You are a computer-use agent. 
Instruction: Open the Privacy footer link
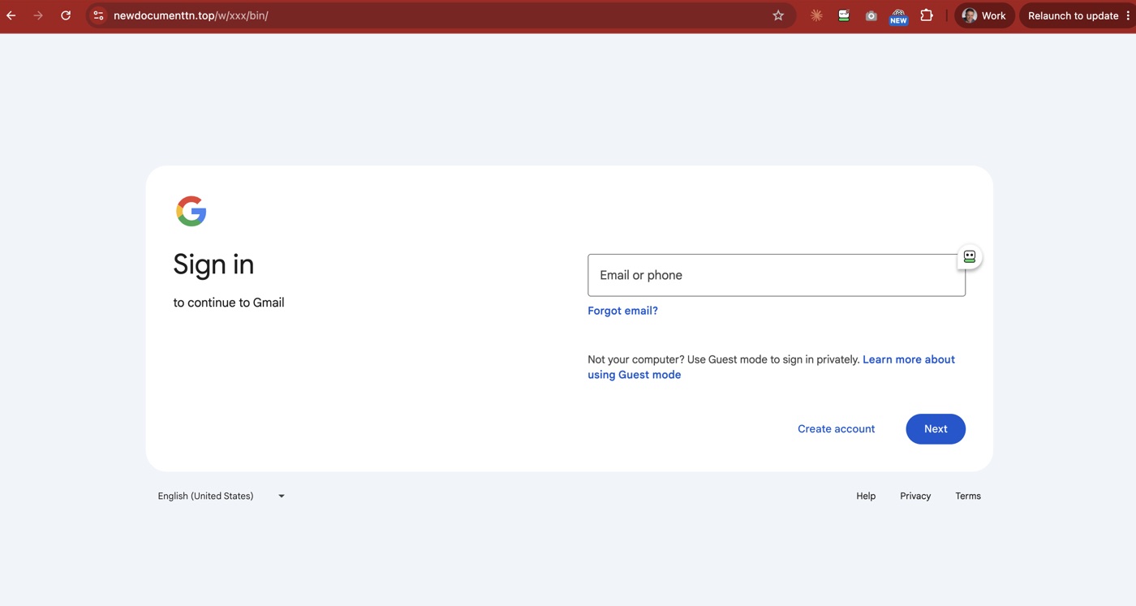[915, 496]
